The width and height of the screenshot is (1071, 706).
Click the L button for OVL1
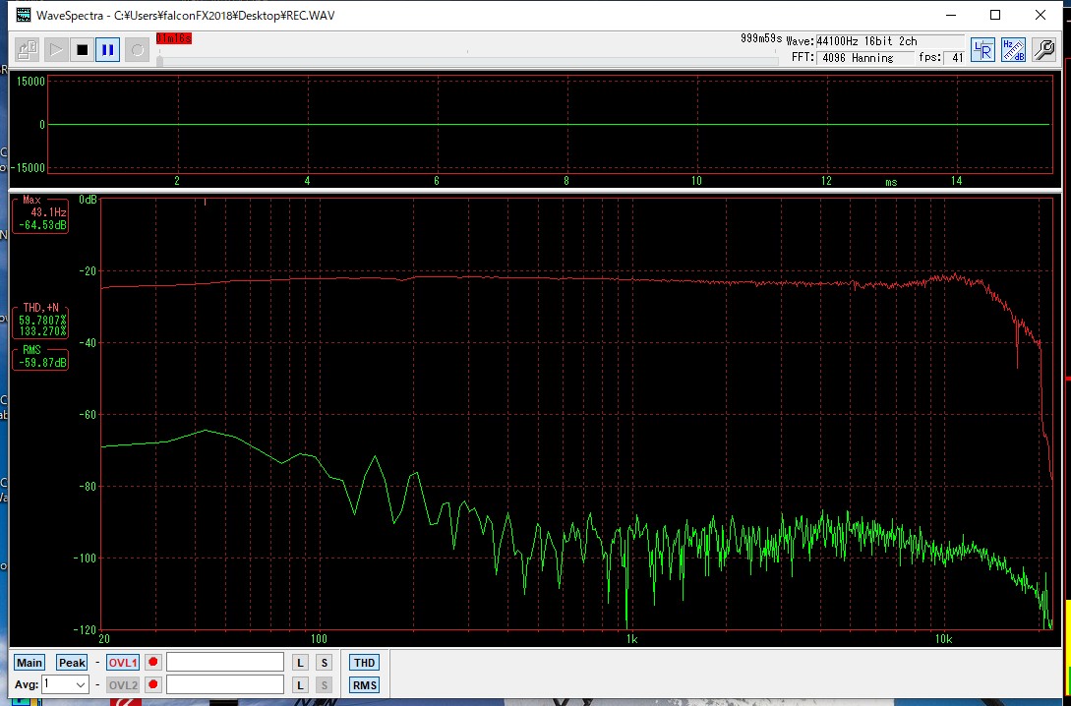tap(301, 663)
